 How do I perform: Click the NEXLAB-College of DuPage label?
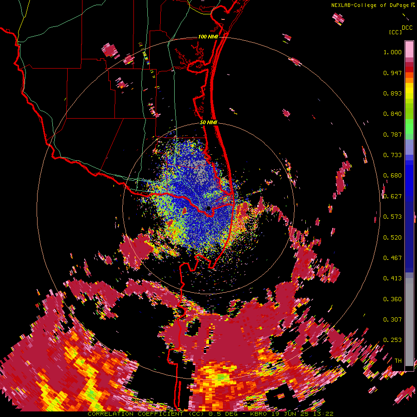[371, 5]
